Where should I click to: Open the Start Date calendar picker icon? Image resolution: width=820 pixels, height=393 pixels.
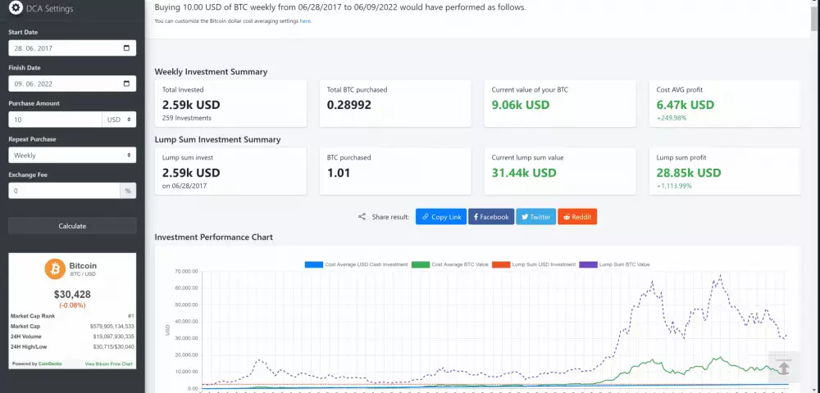[x=125, y=47]
